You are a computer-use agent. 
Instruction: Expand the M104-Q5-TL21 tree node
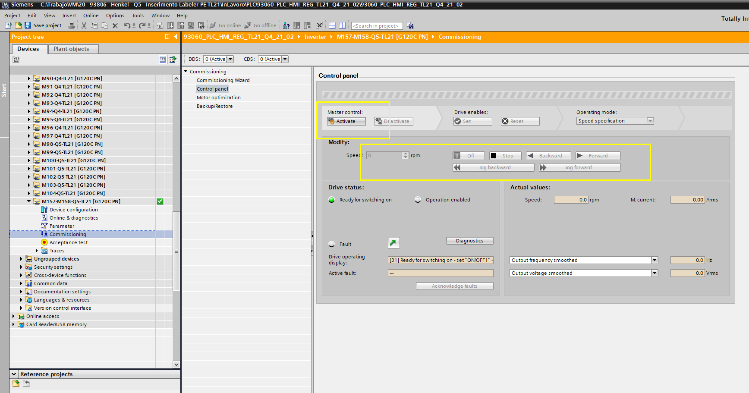[x=29, y=193]
